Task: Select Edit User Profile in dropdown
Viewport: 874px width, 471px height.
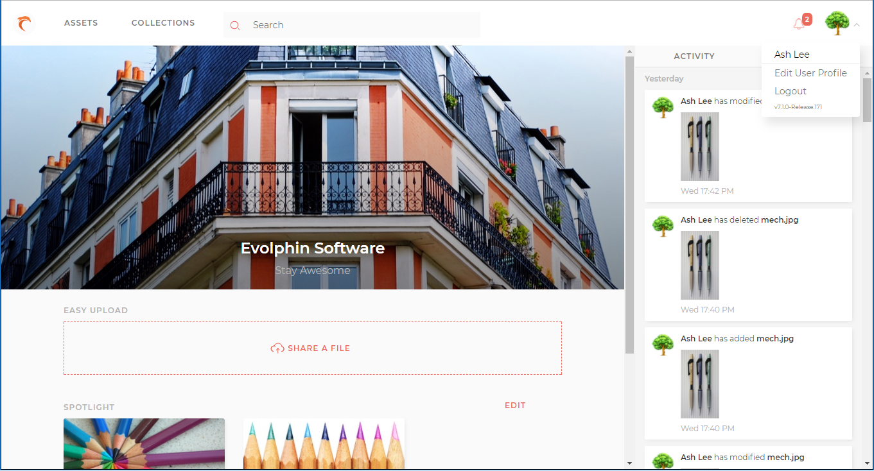Action: point(810,73)
